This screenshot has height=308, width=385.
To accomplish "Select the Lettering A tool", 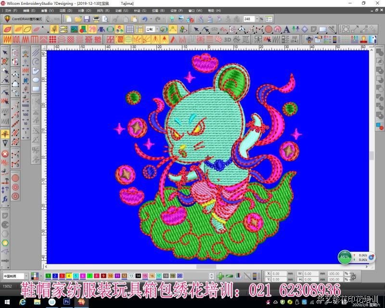I will pos(286,29).
